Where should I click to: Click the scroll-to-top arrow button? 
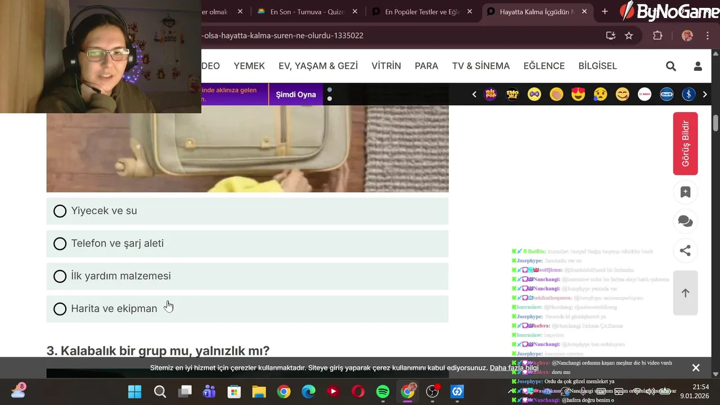(x=685, y=293)
